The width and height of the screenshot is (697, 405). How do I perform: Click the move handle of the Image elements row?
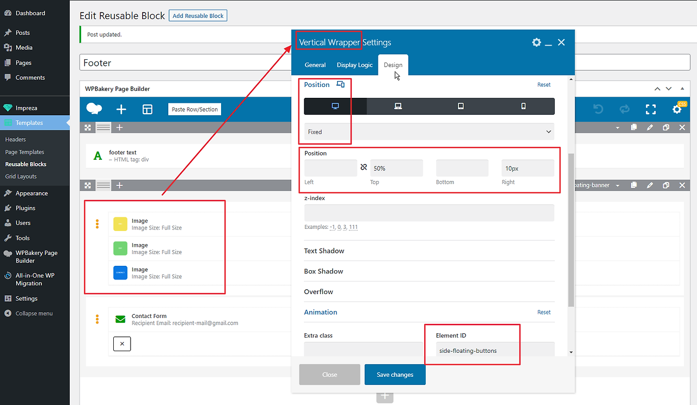(x=88, y=185)
